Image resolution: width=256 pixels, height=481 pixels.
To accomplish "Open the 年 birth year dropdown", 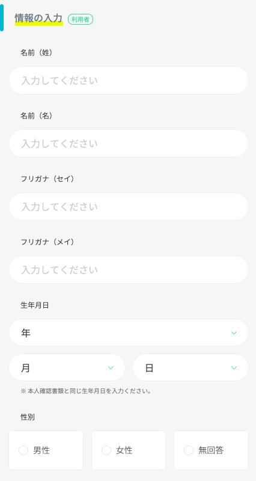I will point(129,332).
